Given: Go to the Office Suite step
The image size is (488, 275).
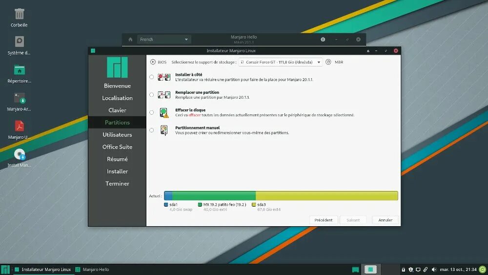Looking at the screenshot, I should tap(117, 147).
